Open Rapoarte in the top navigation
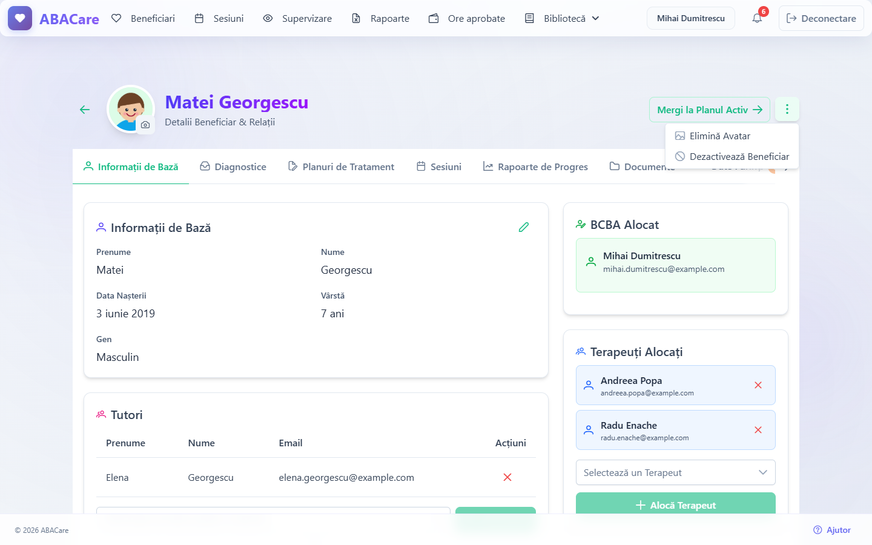The height and width of the screenshot is (545, 872). point(381,18)
